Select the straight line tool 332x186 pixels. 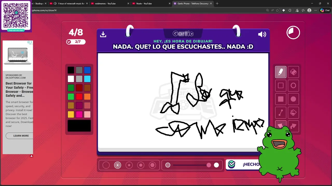(x=281, y=113)
